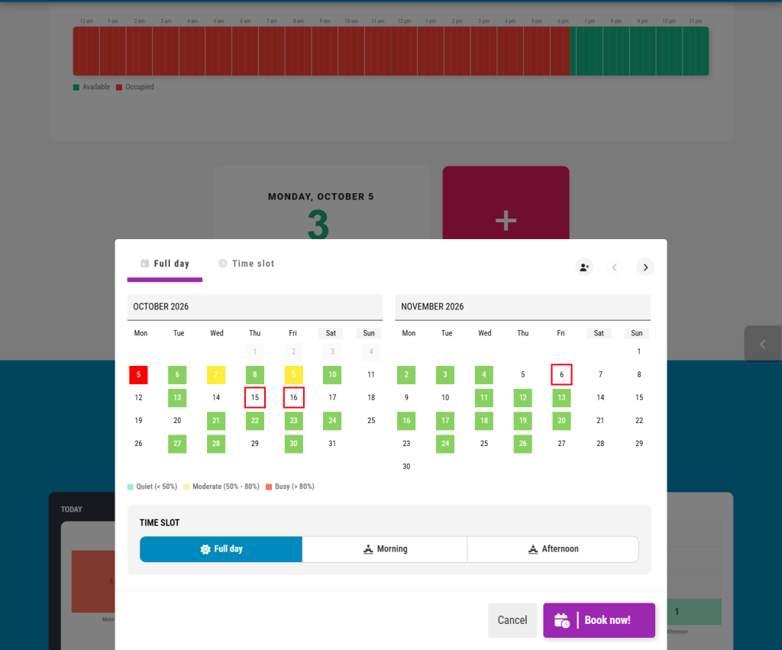Pick November 19 in the calendar

click(522, 421)
